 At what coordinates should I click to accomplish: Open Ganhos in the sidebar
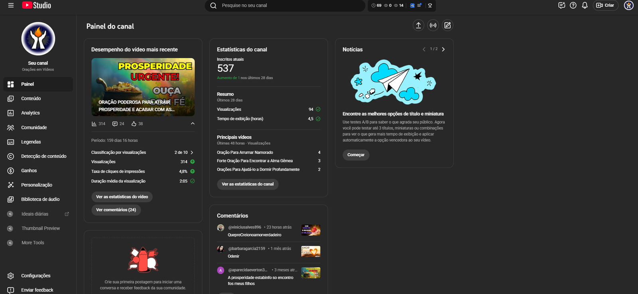click(x=38, y=171)
